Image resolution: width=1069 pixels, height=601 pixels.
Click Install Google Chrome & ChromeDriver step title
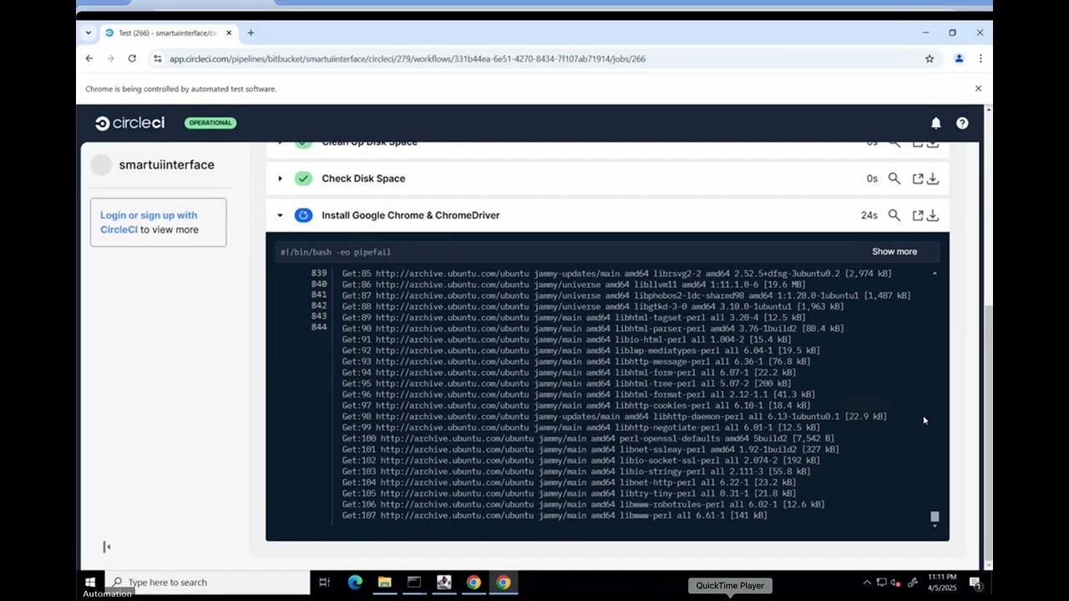click(x=411, y=215)
